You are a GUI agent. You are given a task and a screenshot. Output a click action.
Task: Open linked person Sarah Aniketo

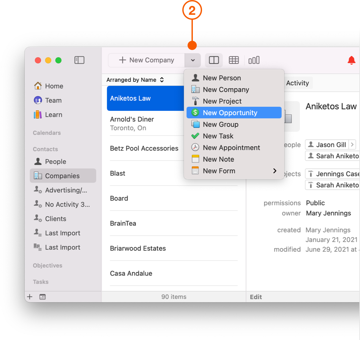click(x=332, y=156)
